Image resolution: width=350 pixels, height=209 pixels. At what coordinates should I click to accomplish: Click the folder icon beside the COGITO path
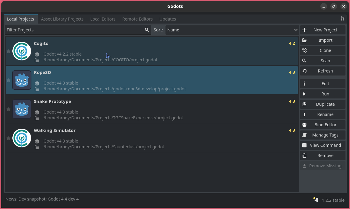[x=37, y=60]
